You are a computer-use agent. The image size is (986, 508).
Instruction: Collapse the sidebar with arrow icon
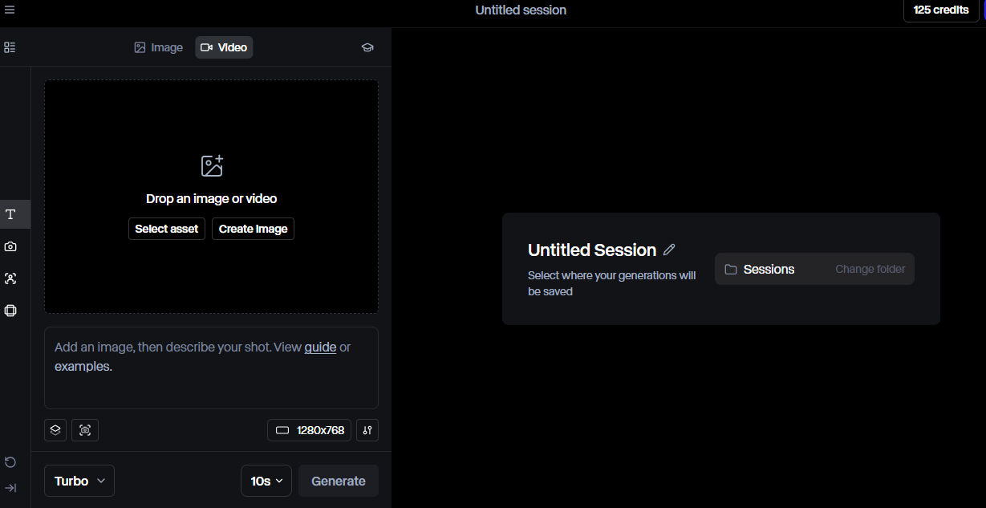pyautogui.click(x=10, y=488)
